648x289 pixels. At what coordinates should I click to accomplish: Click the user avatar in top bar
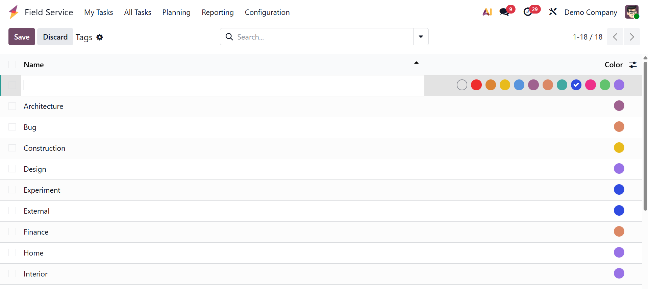631,12
